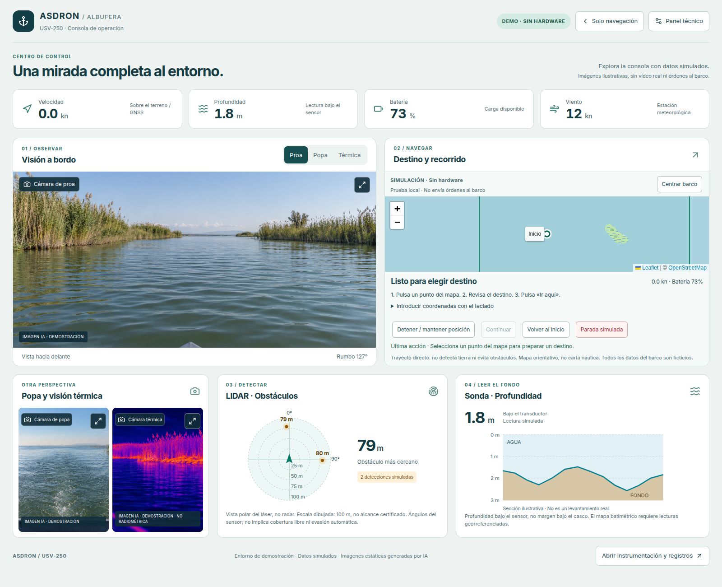722x587 pixels.
Task: Open Abrir instrumentación y registros
Action: tap(652, 556)
